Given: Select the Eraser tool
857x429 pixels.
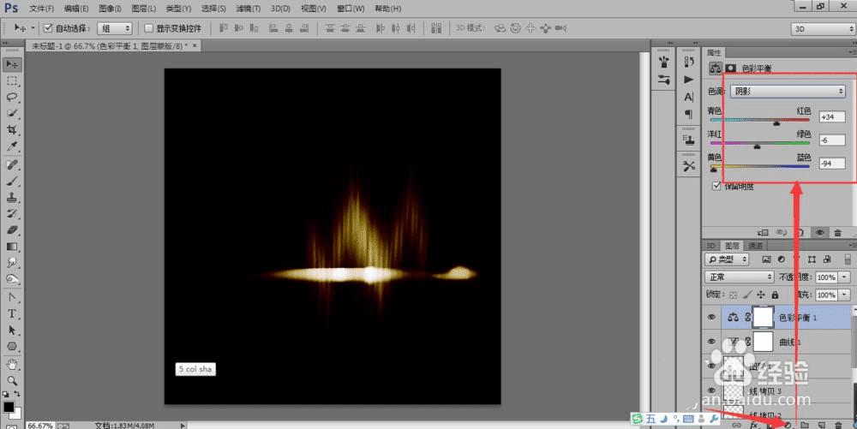Looking at the screenshot, I should (11, 229).
